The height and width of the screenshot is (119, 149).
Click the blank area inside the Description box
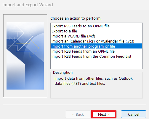[x=97, y=92]
